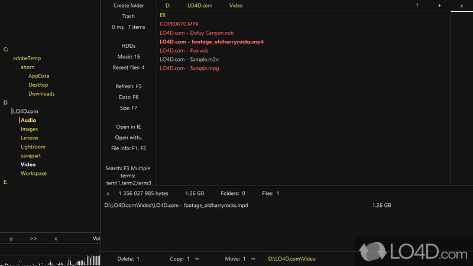Viewport: 473px width, 266px height.
Task: Click Create folder
Action: (128, 5)
